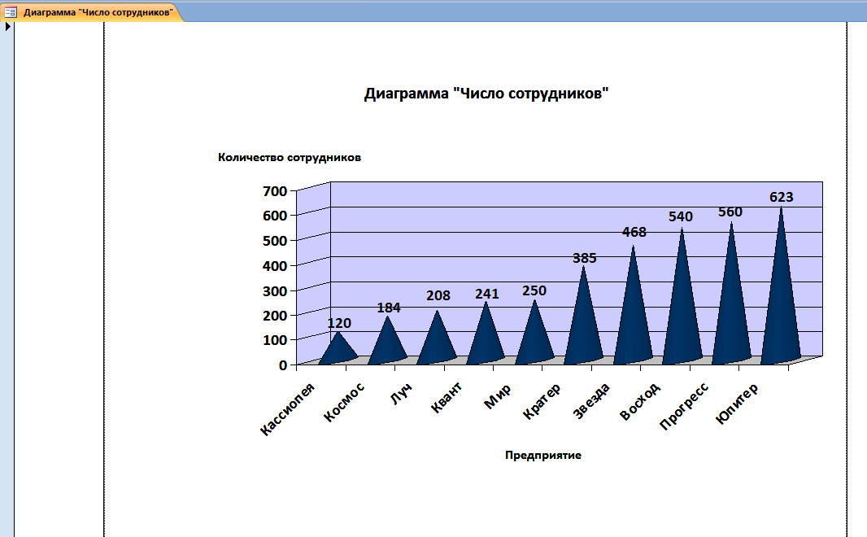The width and height of the screenshot is (867, 537).
Task: Click the data label 241
Action: point(486,295)
